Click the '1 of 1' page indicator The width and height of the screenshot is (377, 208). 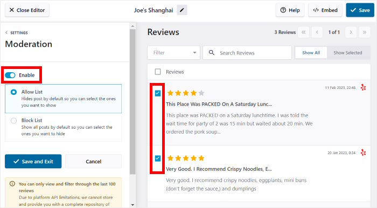click(x=334, y=32)
